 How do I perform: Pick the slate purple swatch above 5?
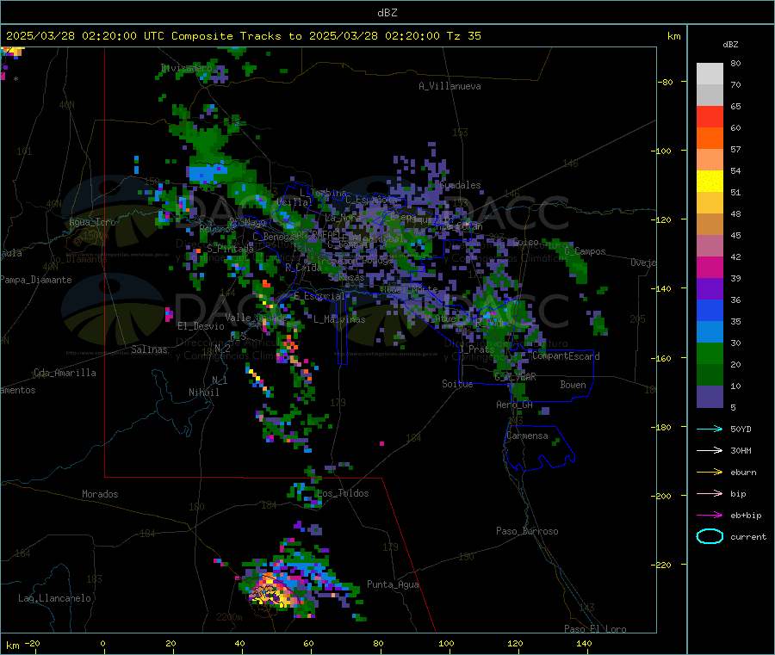coord(710,396)
